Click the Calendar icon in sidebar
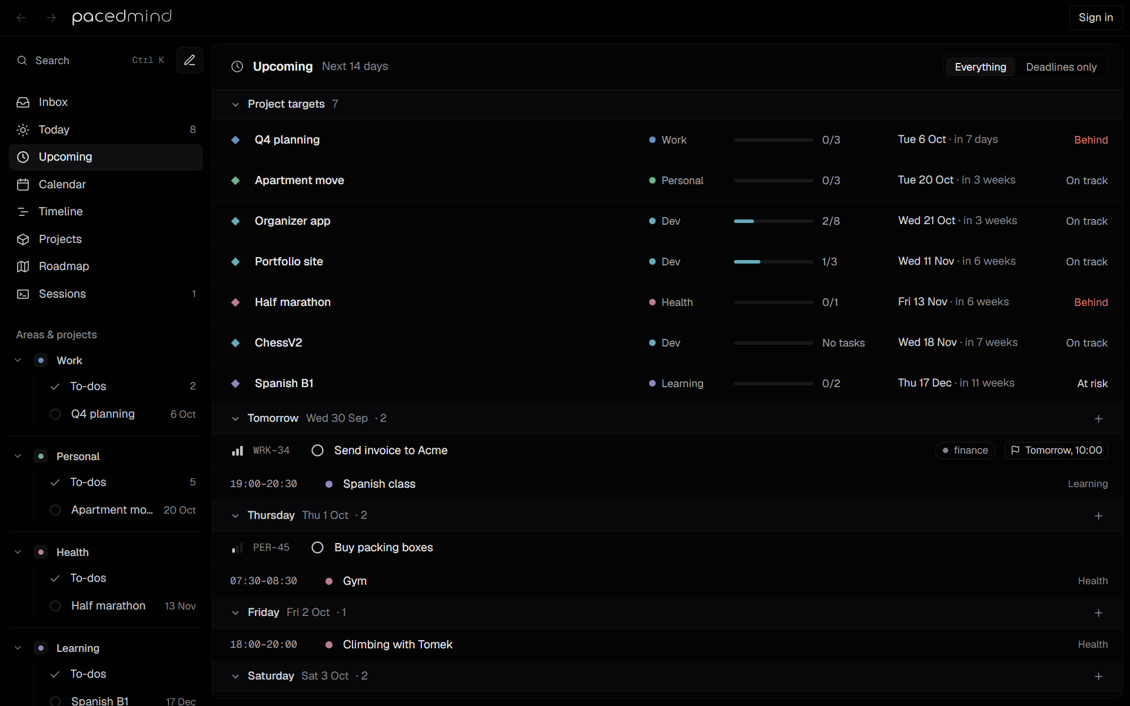The height and width of the screenshot is (706, 1130). 23,185
